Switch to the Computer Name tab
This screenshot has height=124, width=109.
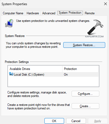pos(13,13)
